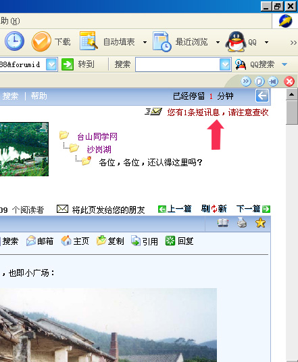Image resolution: width=298 pixels, height=362 pixels.
Task: Click the printer icon in post header
Action: (242, 223)
